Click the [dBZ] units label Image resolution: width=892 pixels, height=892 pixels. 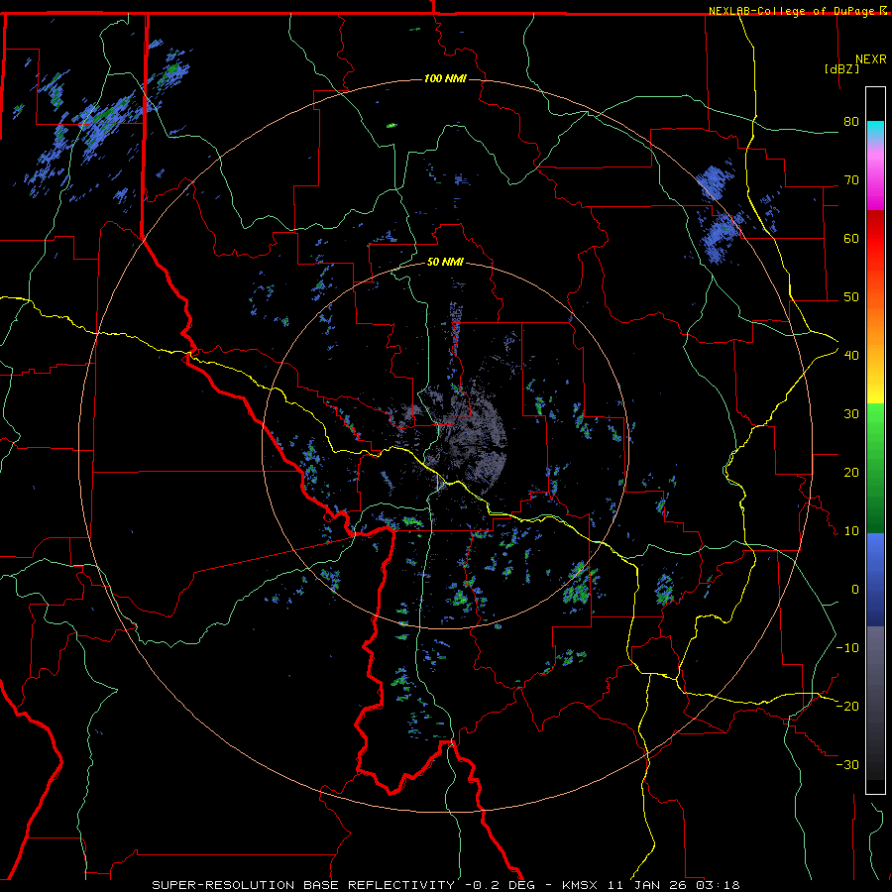coord(841,68)
